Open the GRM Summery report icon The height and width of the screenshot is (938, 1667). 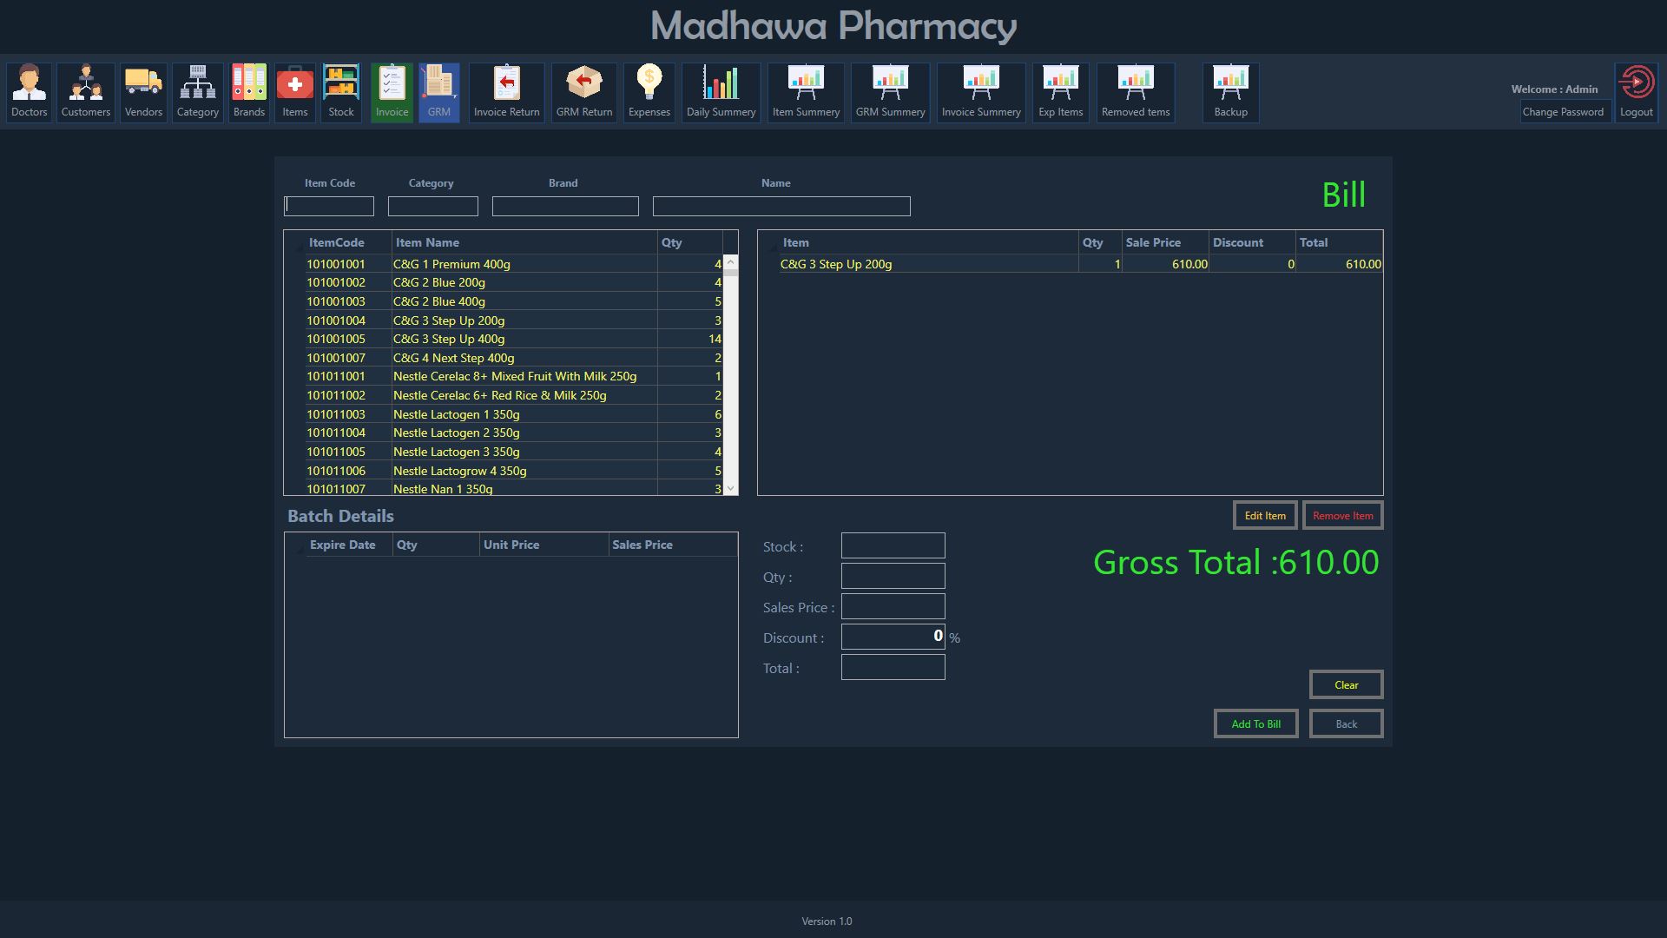tap(891, 92)
